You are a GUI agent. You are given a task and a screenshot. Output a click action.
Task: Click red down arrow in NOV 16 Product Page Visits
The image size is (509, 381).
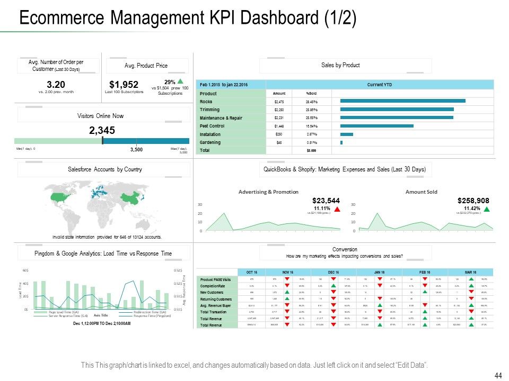287,279
